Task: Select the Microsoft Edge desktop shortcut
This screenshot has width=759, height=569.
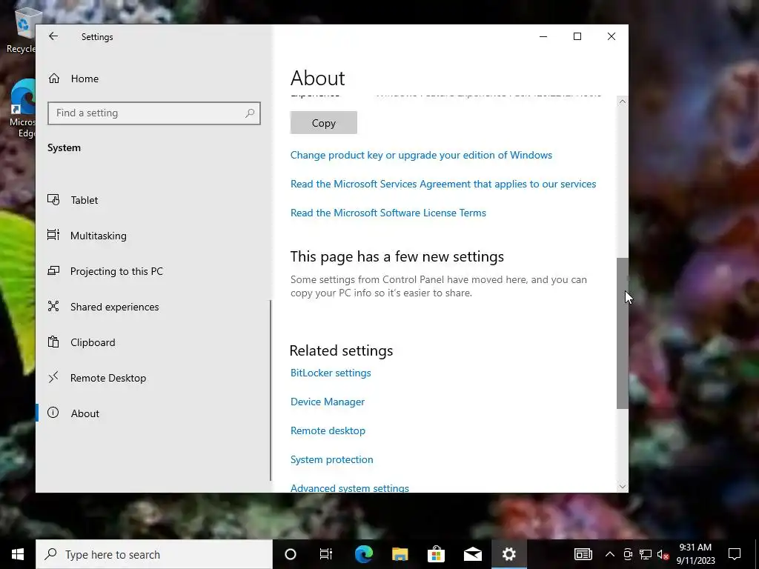Action: pos(23,108)
